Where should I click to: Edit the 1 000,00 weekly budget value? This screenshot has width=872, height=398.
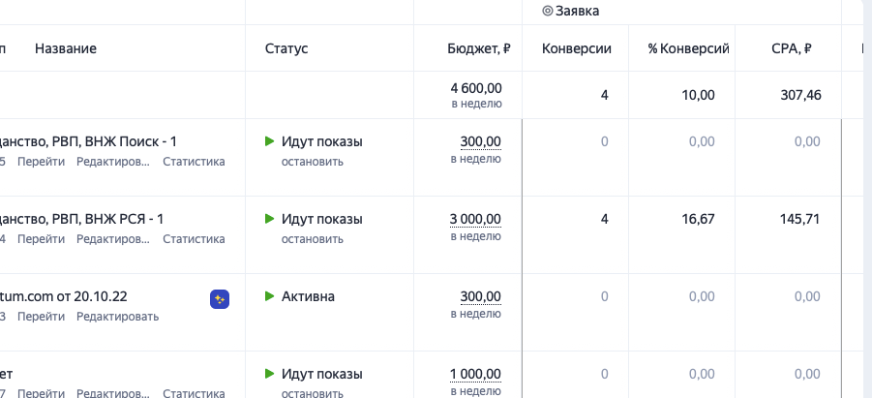coord(475,374)
